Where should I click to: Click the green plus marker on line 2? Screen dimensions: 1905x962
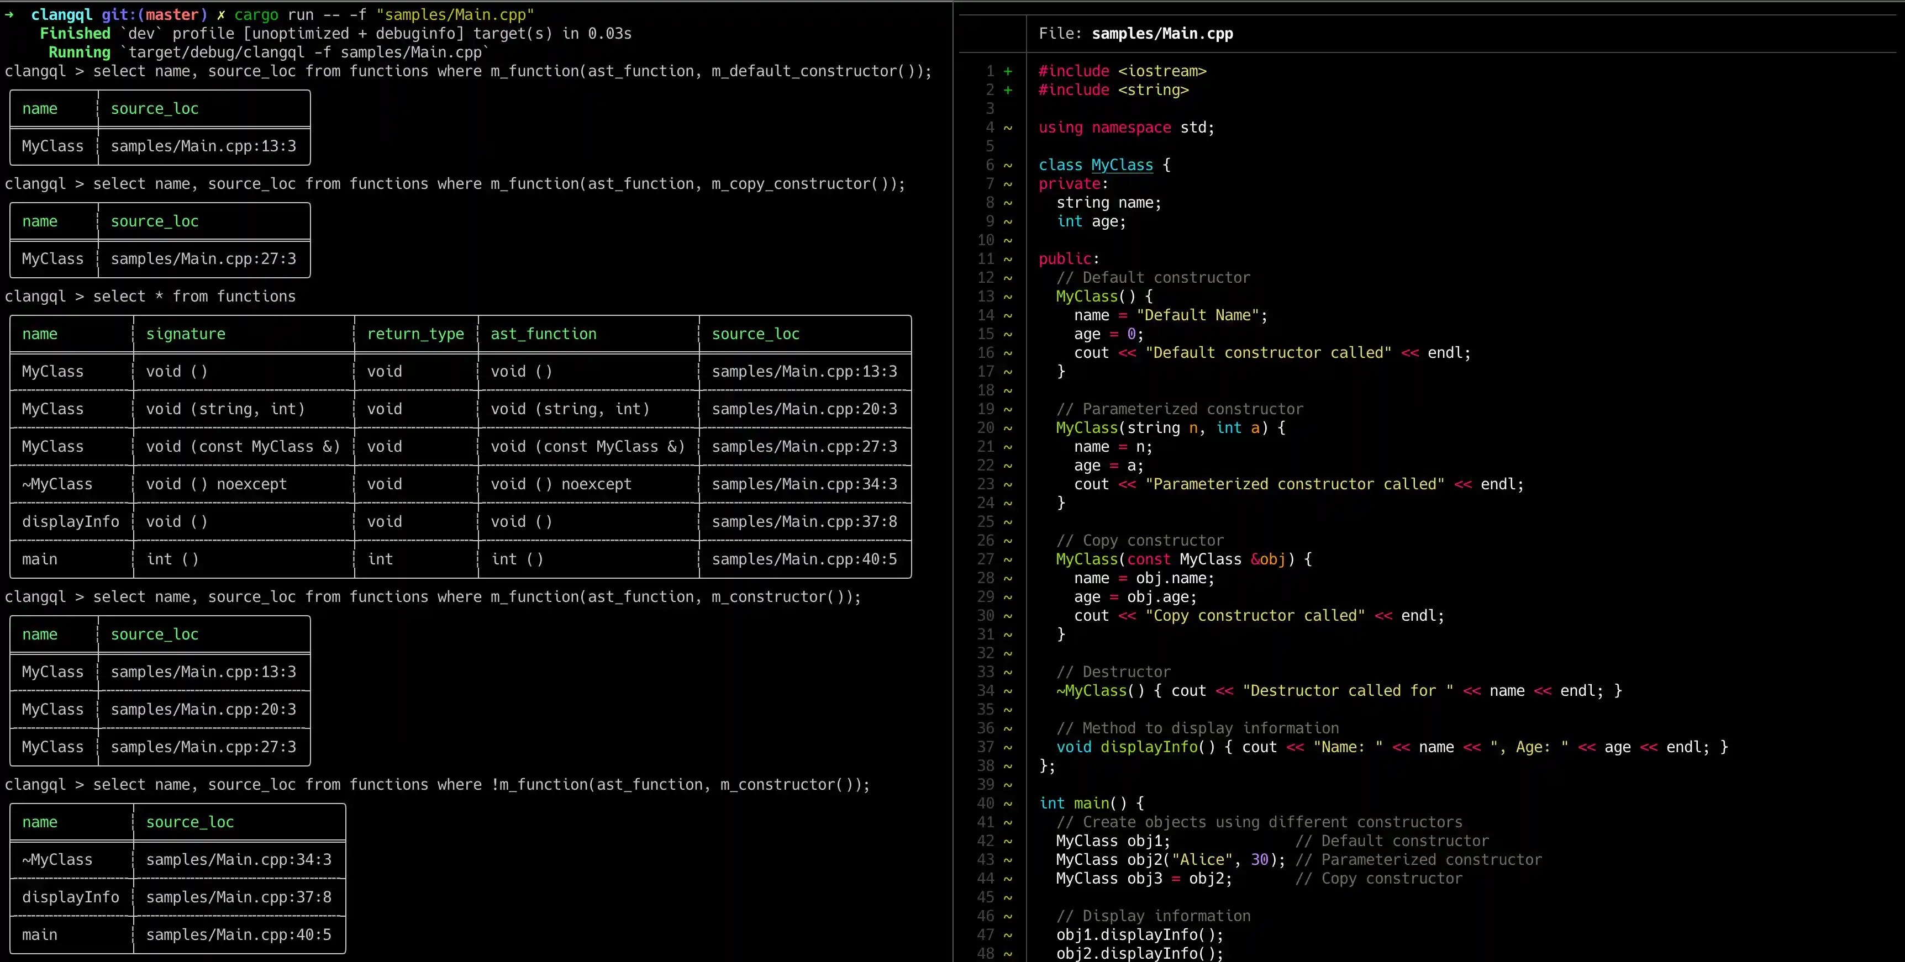pyautogui.click(x=1007, y=90)
